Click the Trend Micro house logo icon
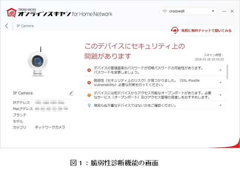The width and height of the screenshot is (240, 181). click(x=12, y=13)
